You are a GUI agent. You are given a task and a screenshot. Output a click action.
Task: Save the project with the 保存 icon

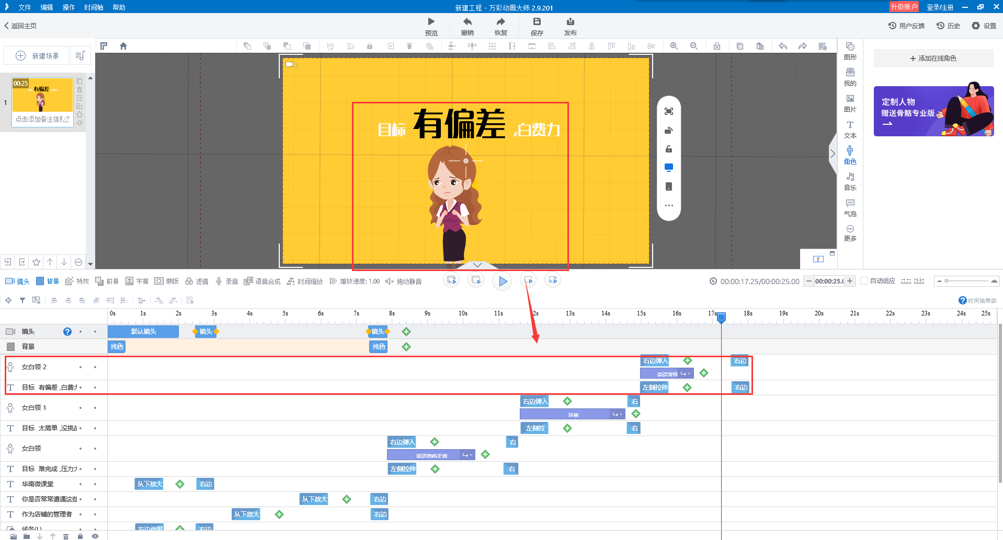[537, 21]
